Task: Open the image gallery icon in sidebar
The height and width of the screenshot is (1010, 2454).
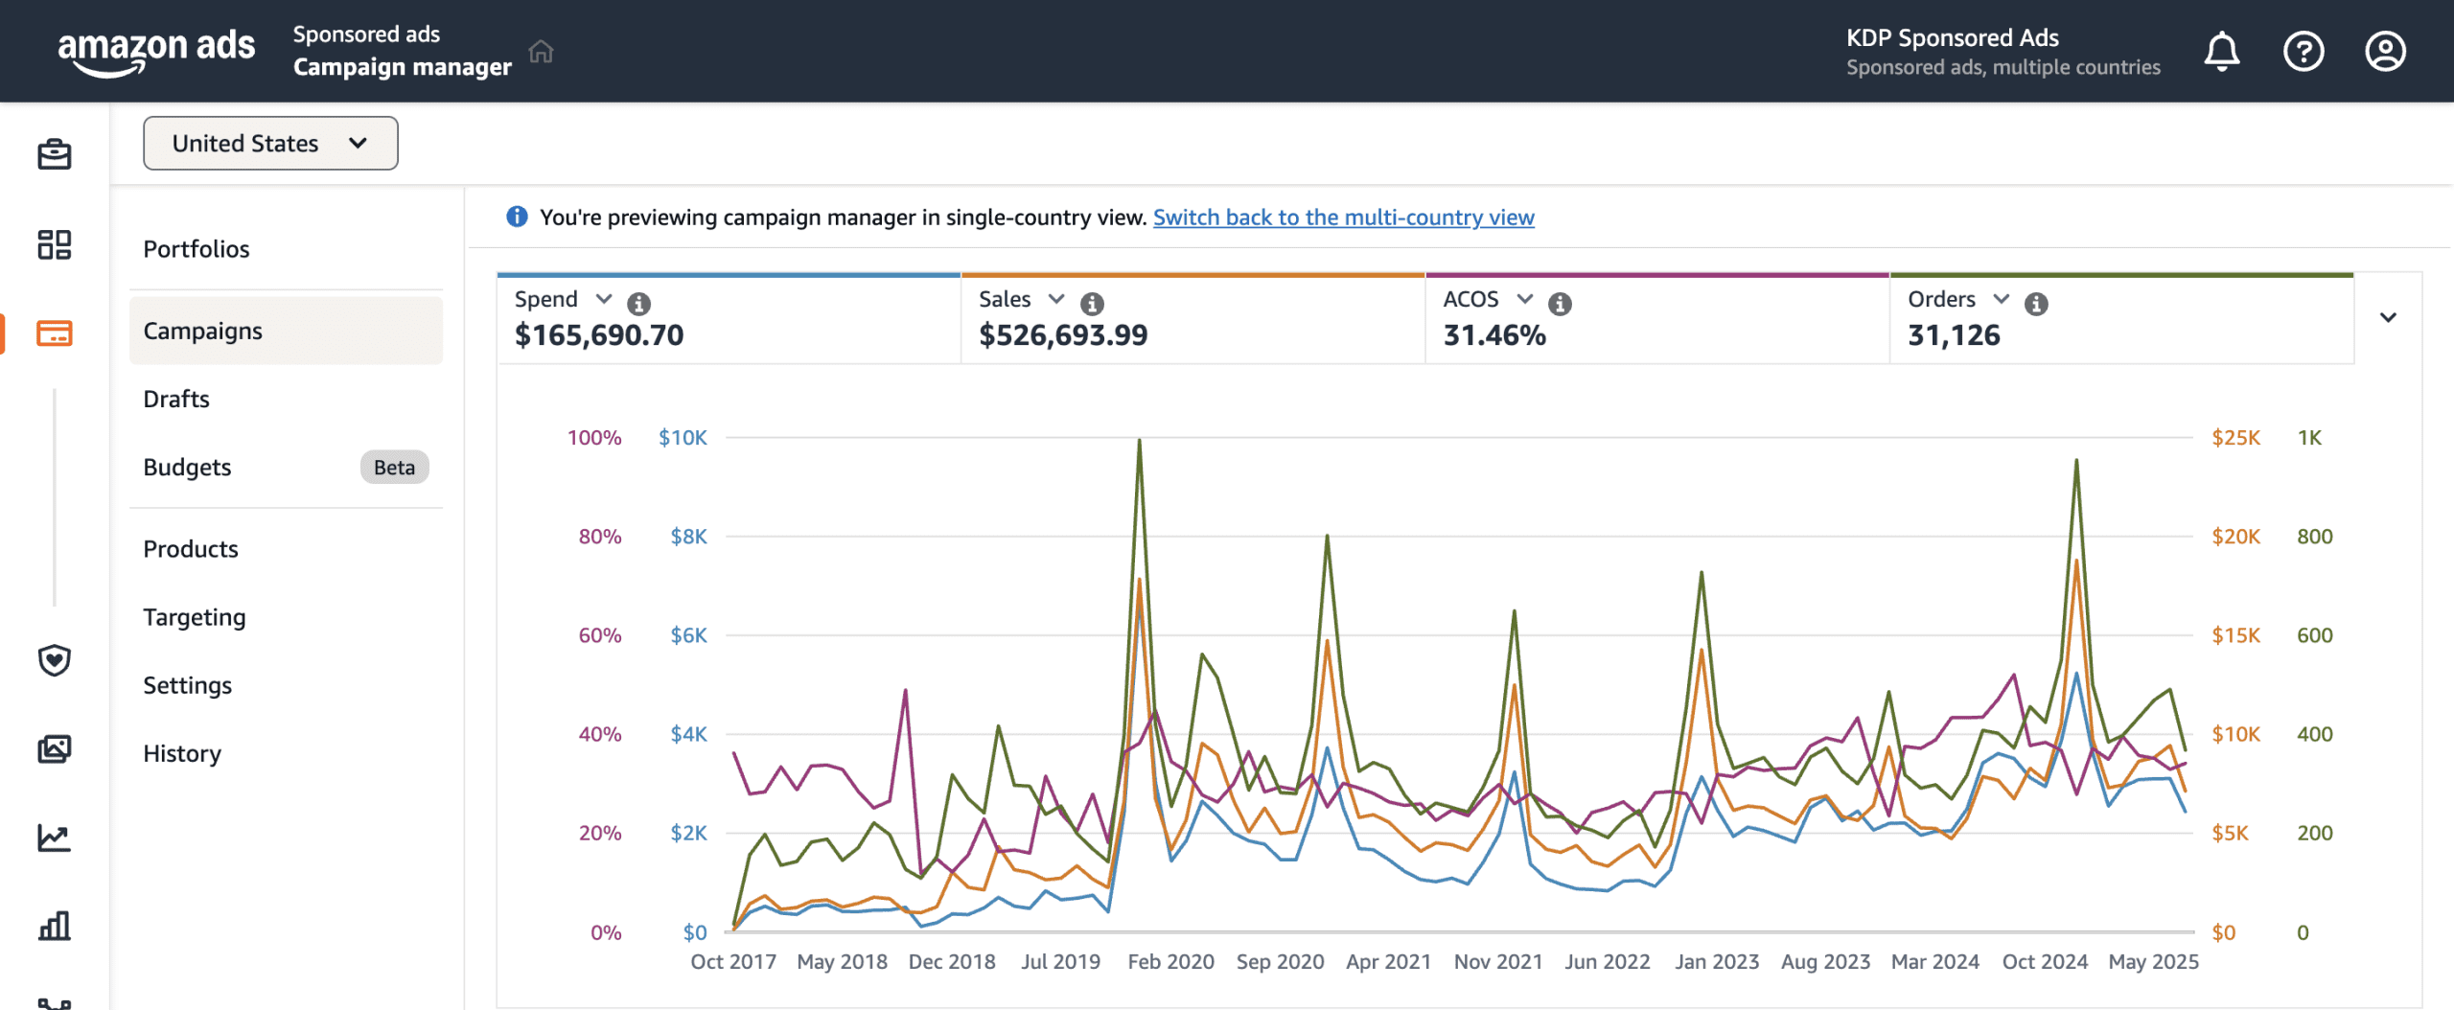Action: pyautogui.click(x=55, y=748)
